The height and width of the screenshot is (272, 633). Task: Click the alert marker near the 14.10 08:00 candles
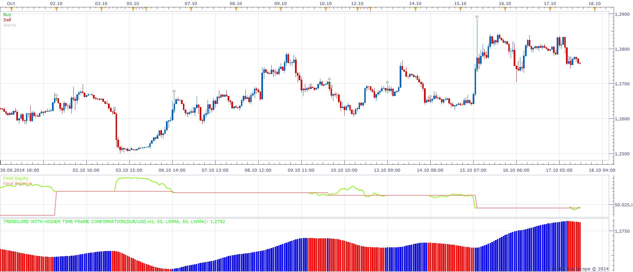(430, 97)
